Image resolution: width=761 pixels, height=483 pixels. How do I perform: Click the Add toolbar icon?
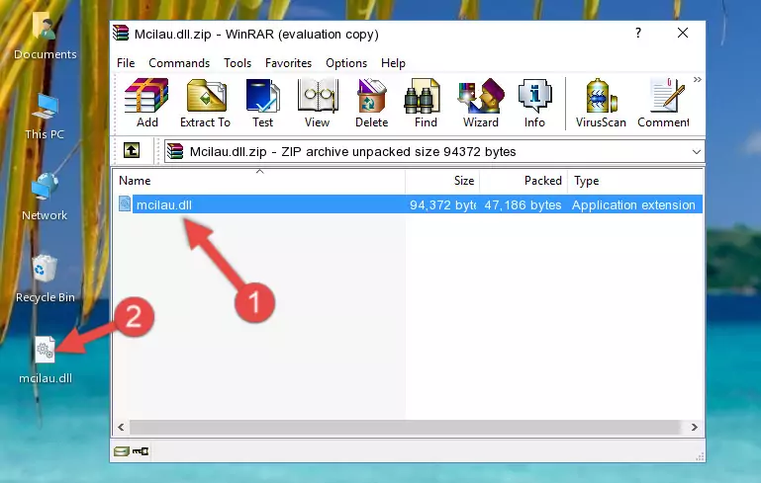[146, 103]
